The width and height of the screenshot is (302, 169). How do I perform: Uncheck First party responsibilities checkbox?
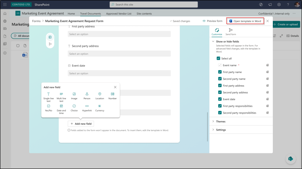(x=220, y=106)
